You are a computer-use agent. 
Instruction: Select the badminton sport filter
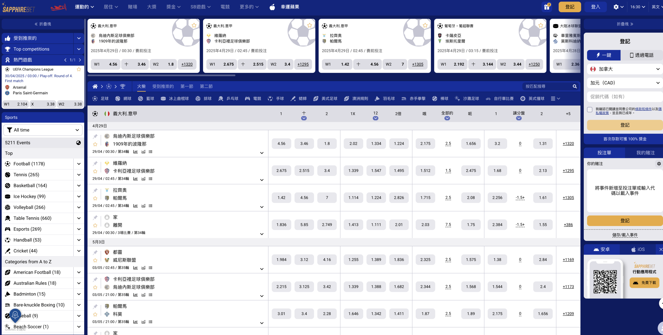coord(385,99)
